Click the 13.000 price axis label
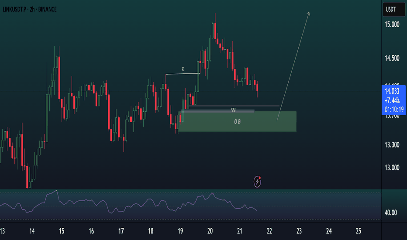407x240 pixels. point(392,168)
